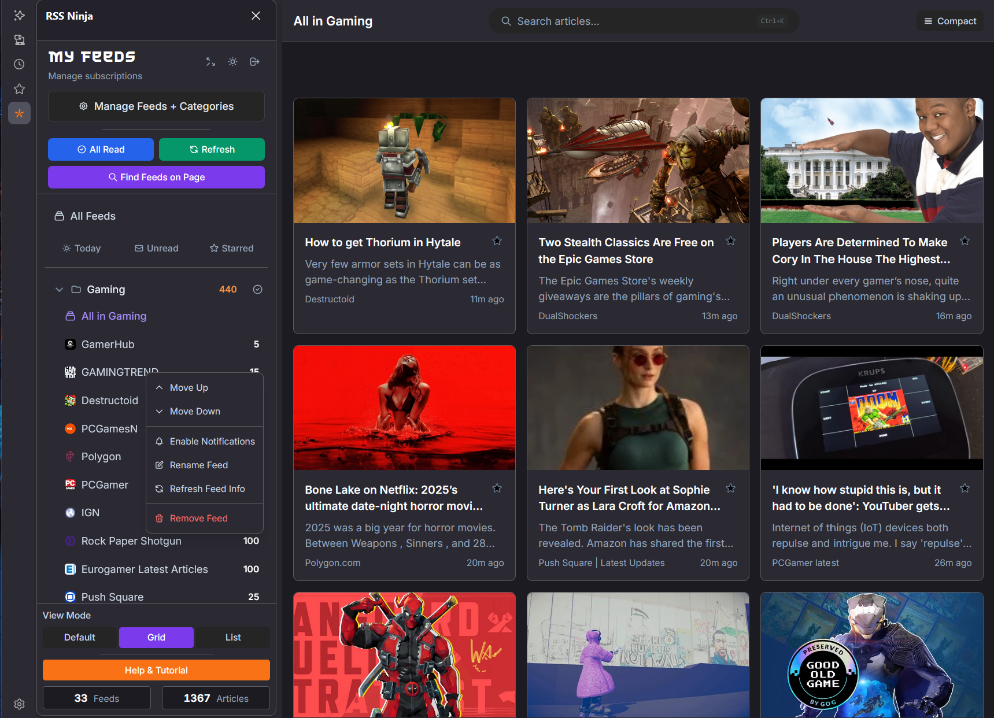Click the orange RSS Ninja sidebar icon
The width and height of the screenshot is (994, 718).
(x=19, y=113)
